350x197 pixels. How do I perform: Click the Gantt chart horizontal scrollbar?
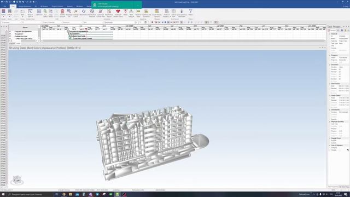pyautogui.click(x=183, y=40)
